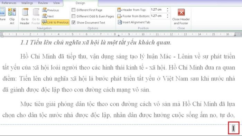
Task: Go to Header of the page
Action: point(25,17)
